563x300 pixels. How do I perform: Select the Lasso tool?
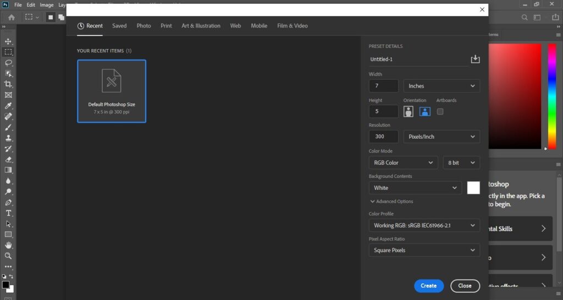coord(8,63)
